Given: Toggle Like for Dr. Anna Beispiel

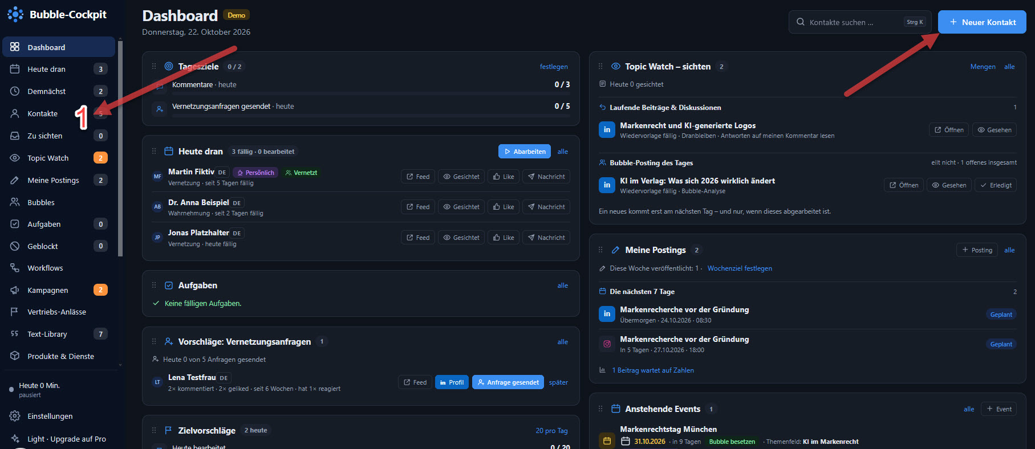Looking at the screenshot, I should click(x=504, y=207).
